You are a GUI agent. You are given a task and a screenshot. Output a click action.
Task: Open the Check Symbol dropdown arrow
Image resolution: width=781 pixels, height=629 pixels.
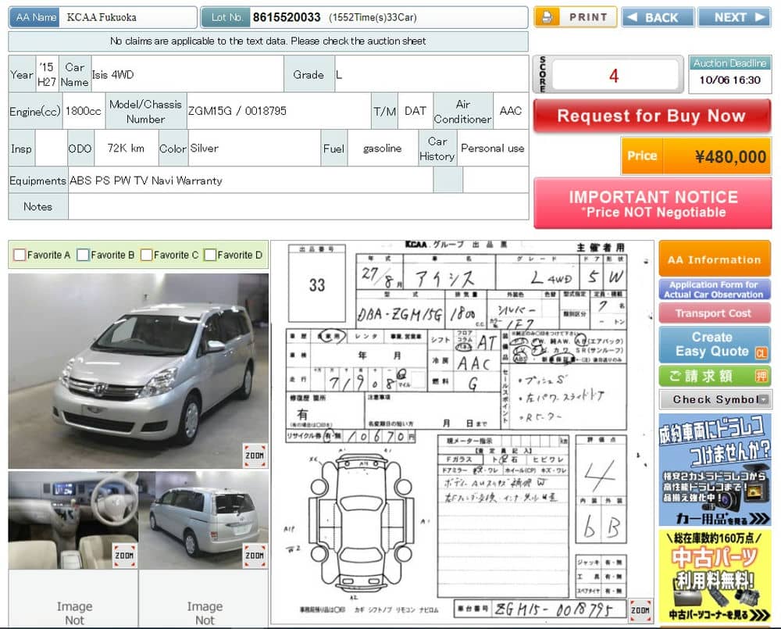click(764, 399)
